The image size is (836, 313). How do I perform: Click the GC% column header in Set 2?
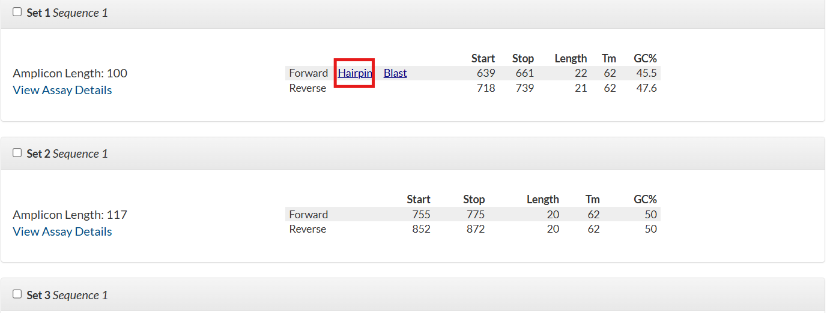(x=646, y=199)
